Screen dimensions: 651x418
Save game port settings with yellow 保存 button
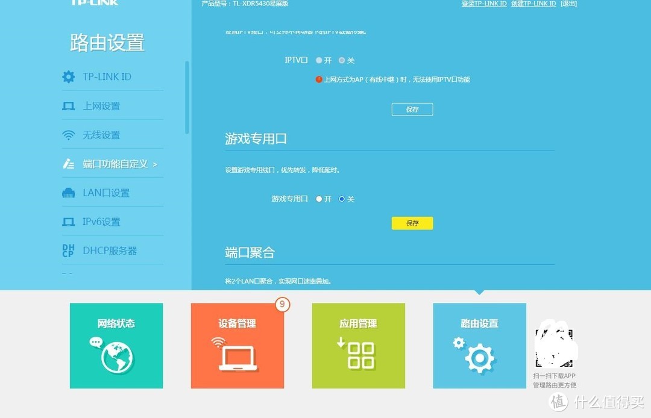tap(412, 223)
